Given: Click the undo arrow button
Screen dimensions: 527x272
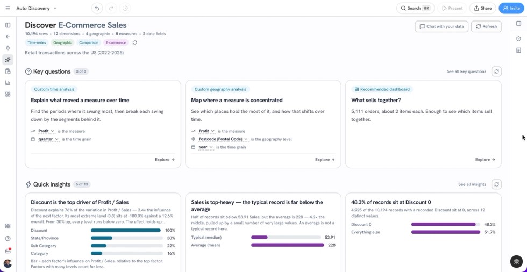Looking at the screenshot, I should click(x=97, y=8).
